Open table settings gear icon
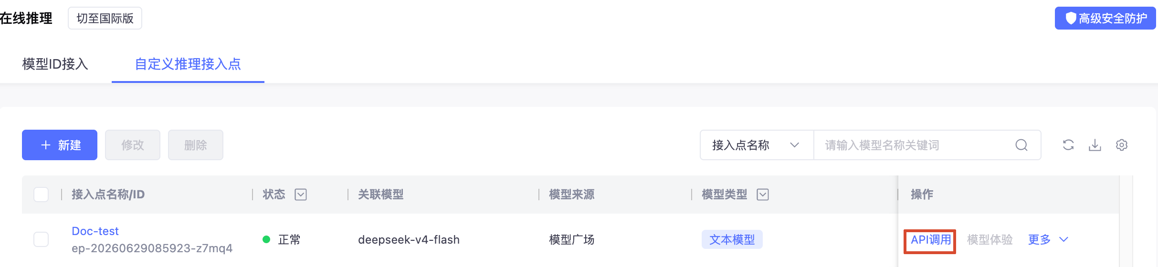This screenshot has height=267, width=1158. click(x=1122, y=145)
